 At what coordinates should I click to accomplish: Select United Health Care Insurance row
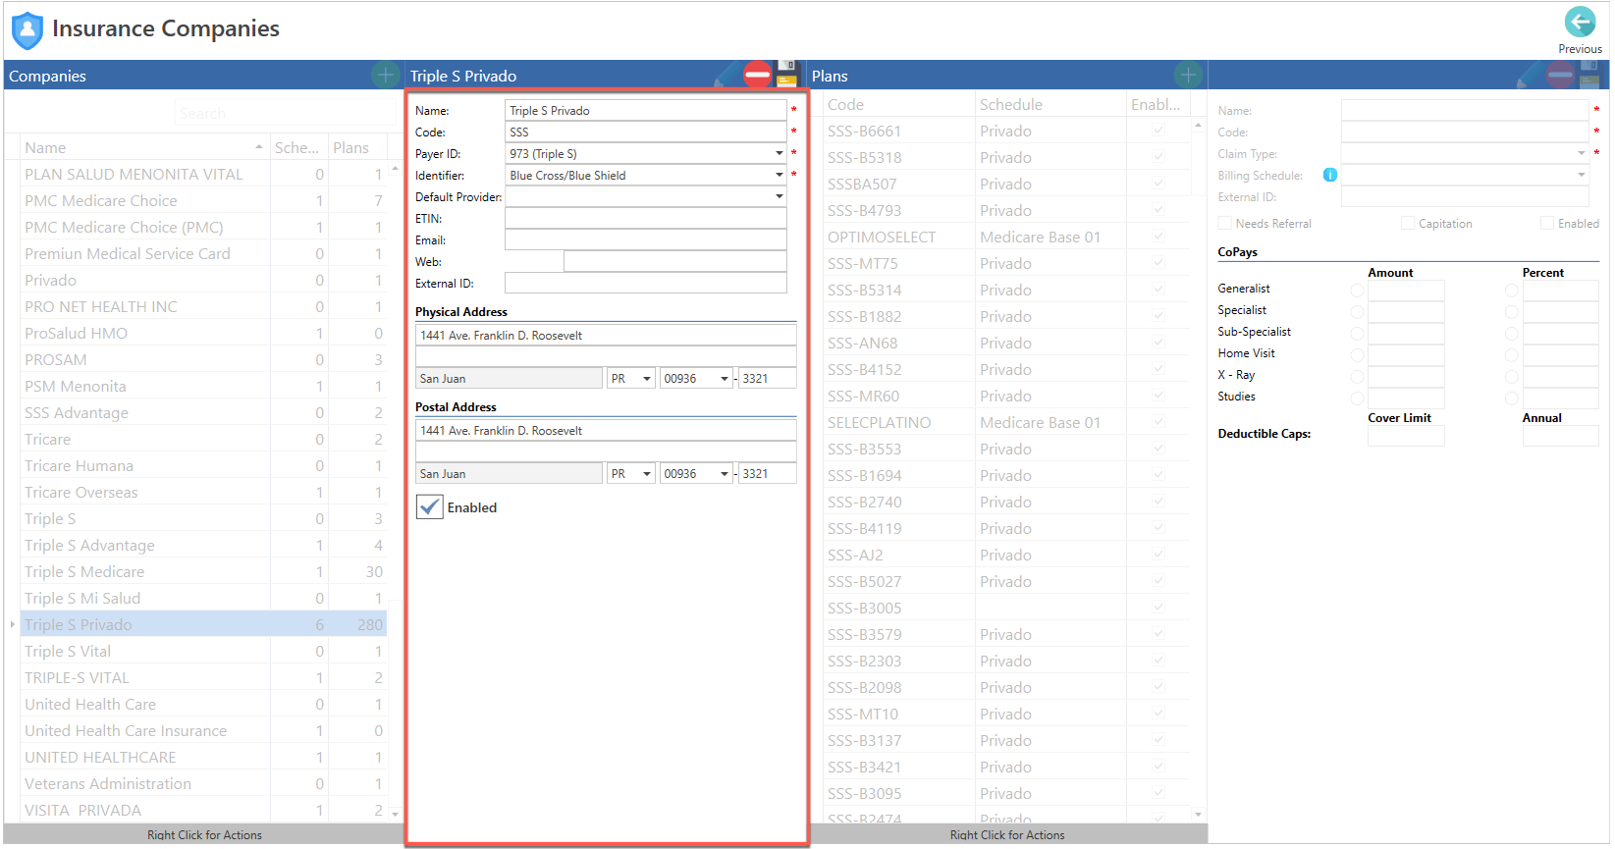(x=203, y=730)
